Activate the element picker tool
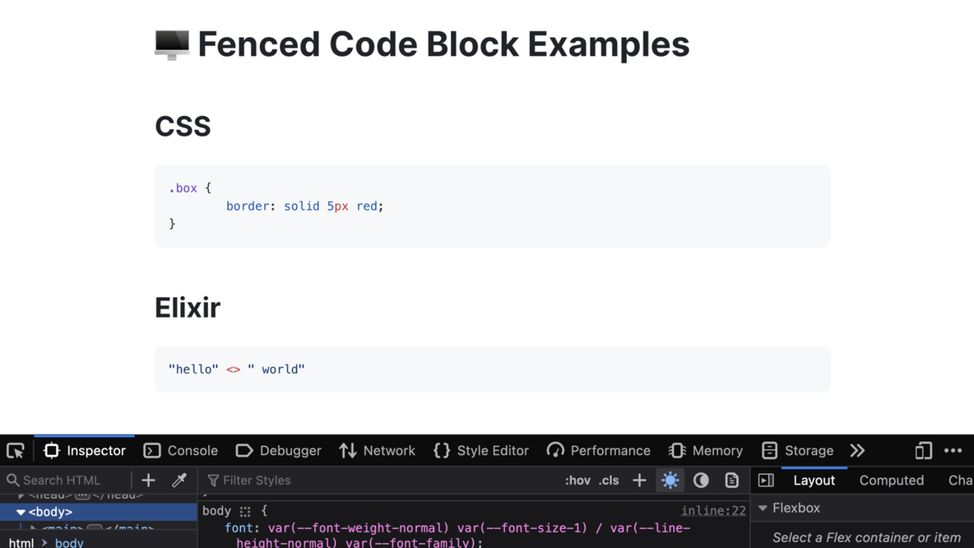The height and width of the screenshot is (548, 974). [x=16, y=450]
